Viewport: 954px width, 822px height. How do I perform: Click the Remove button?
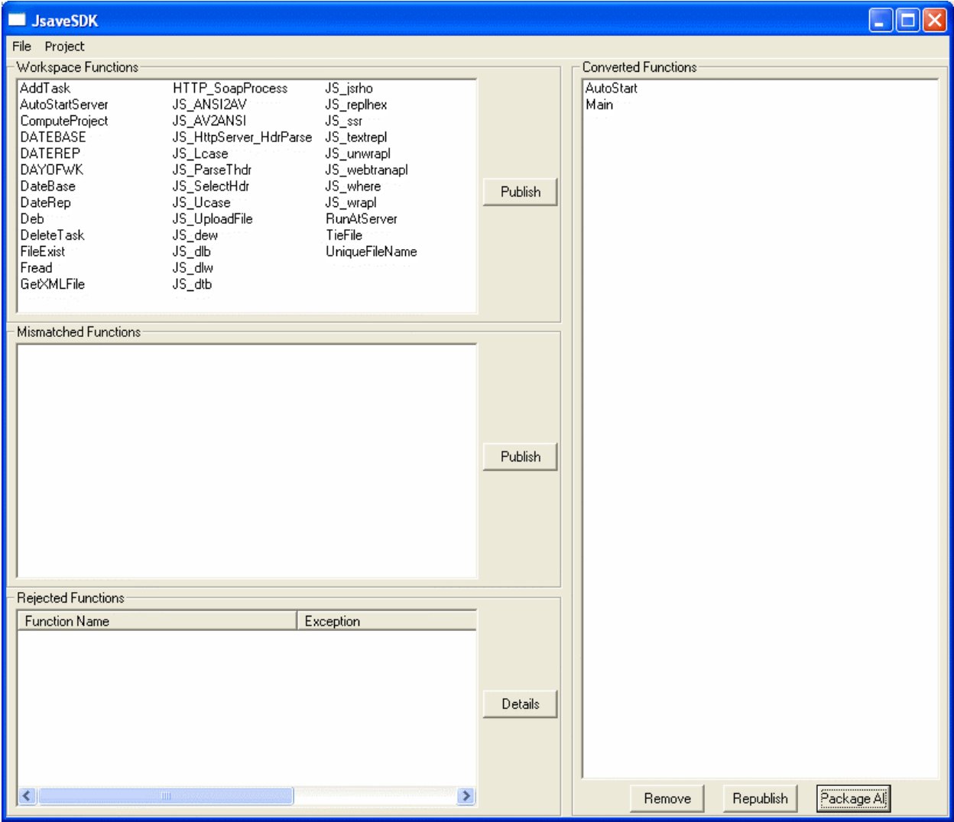(667, 798)
